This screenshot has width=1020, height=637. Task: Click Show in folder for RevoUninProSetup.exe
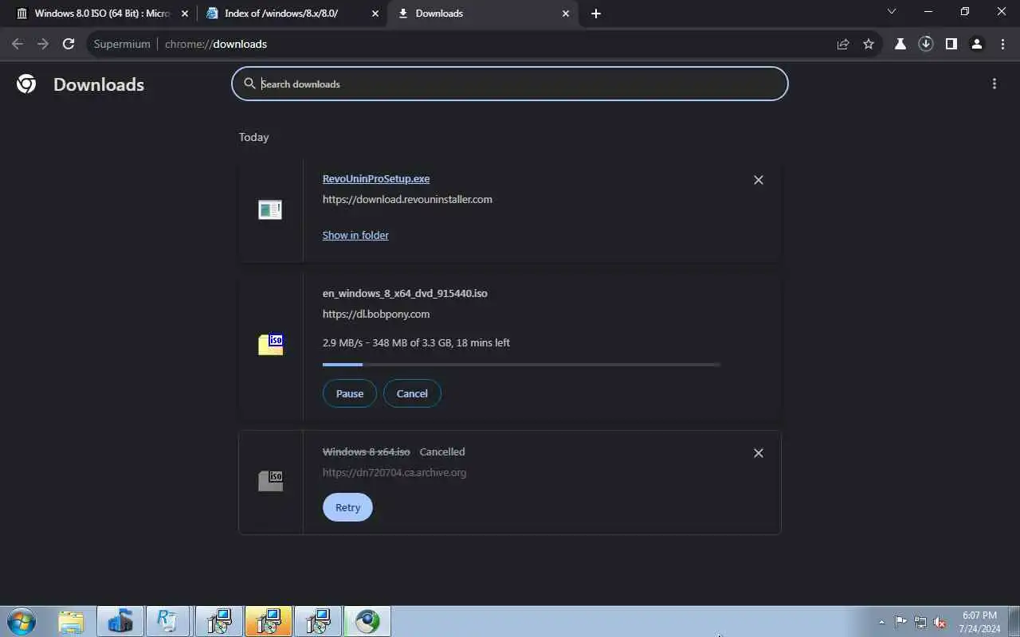tap(355, 235)
